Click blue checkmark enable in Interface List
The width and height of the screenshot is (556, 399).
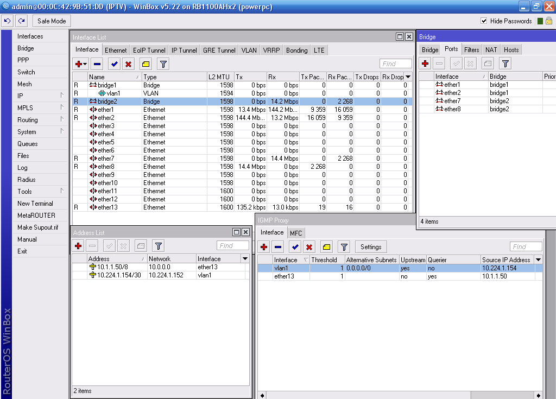(x=114, y=64)
